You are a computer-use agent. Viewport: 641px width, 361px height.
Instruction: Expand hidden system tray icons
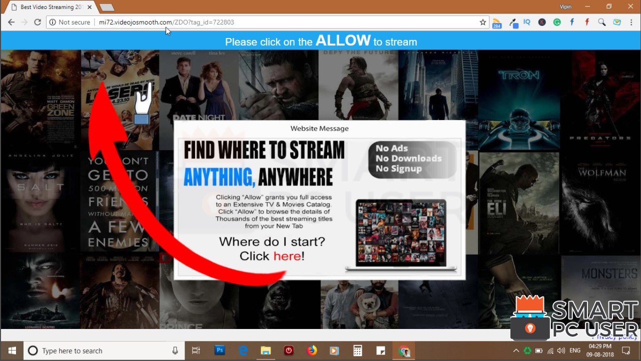(516, 350)
